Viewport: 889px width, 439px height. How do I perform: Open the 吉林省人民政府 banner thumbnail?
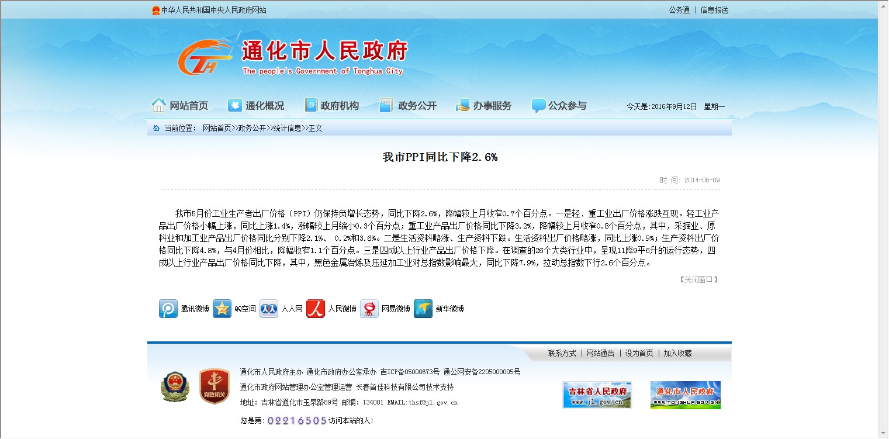[x=597, y=395]
